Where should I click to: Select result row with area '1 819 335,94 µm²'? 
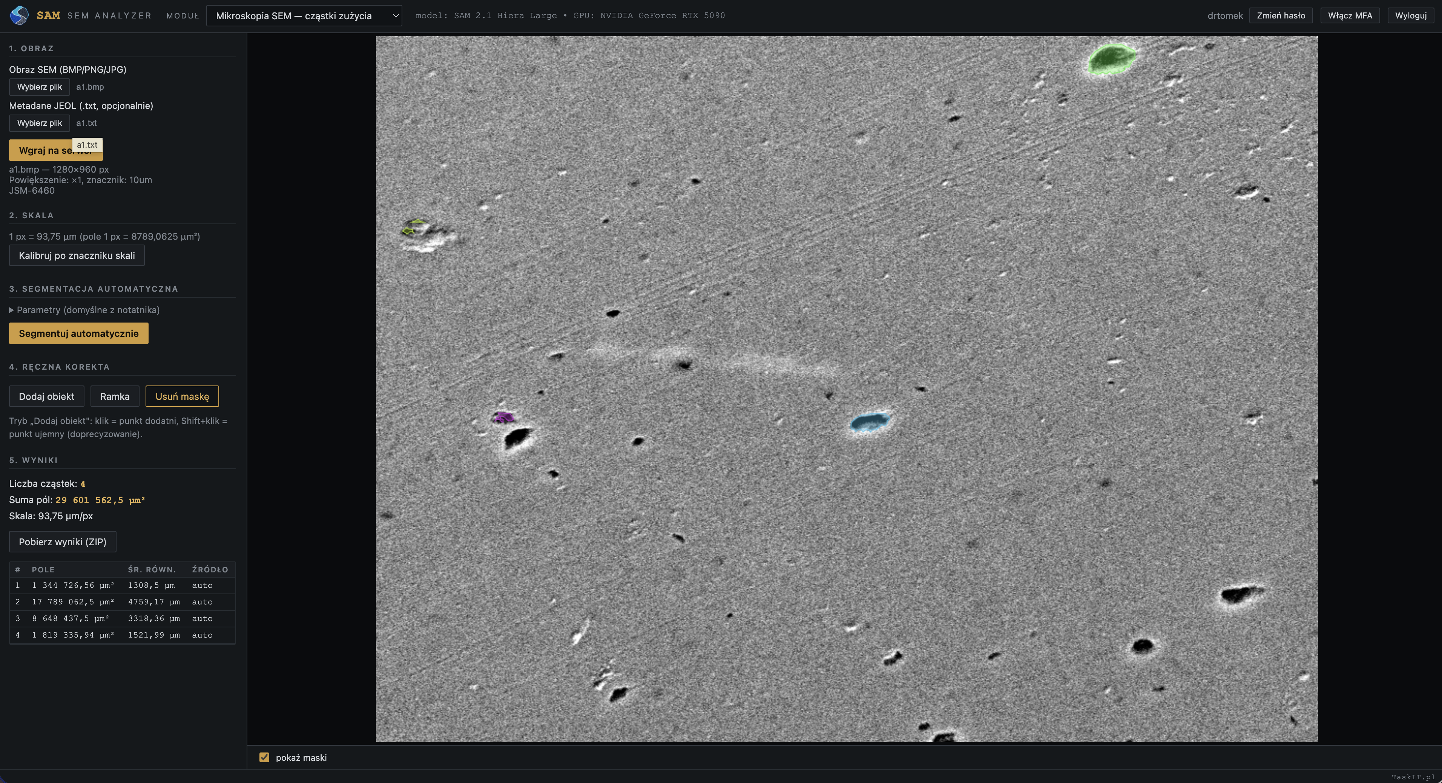pos(122,635)
